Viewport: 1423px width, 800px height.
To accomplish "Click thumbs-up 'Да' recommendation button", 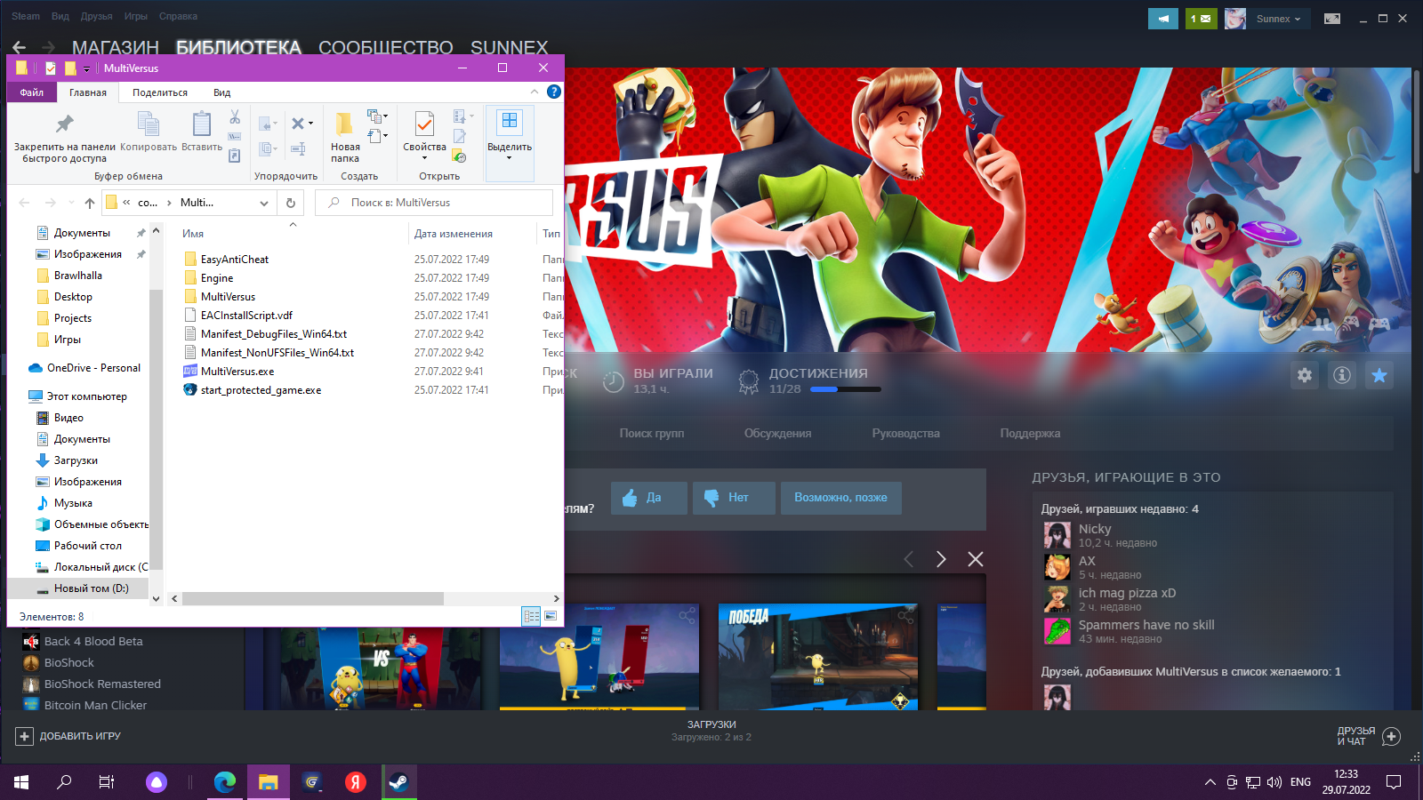I will click(x=648, y=498).
